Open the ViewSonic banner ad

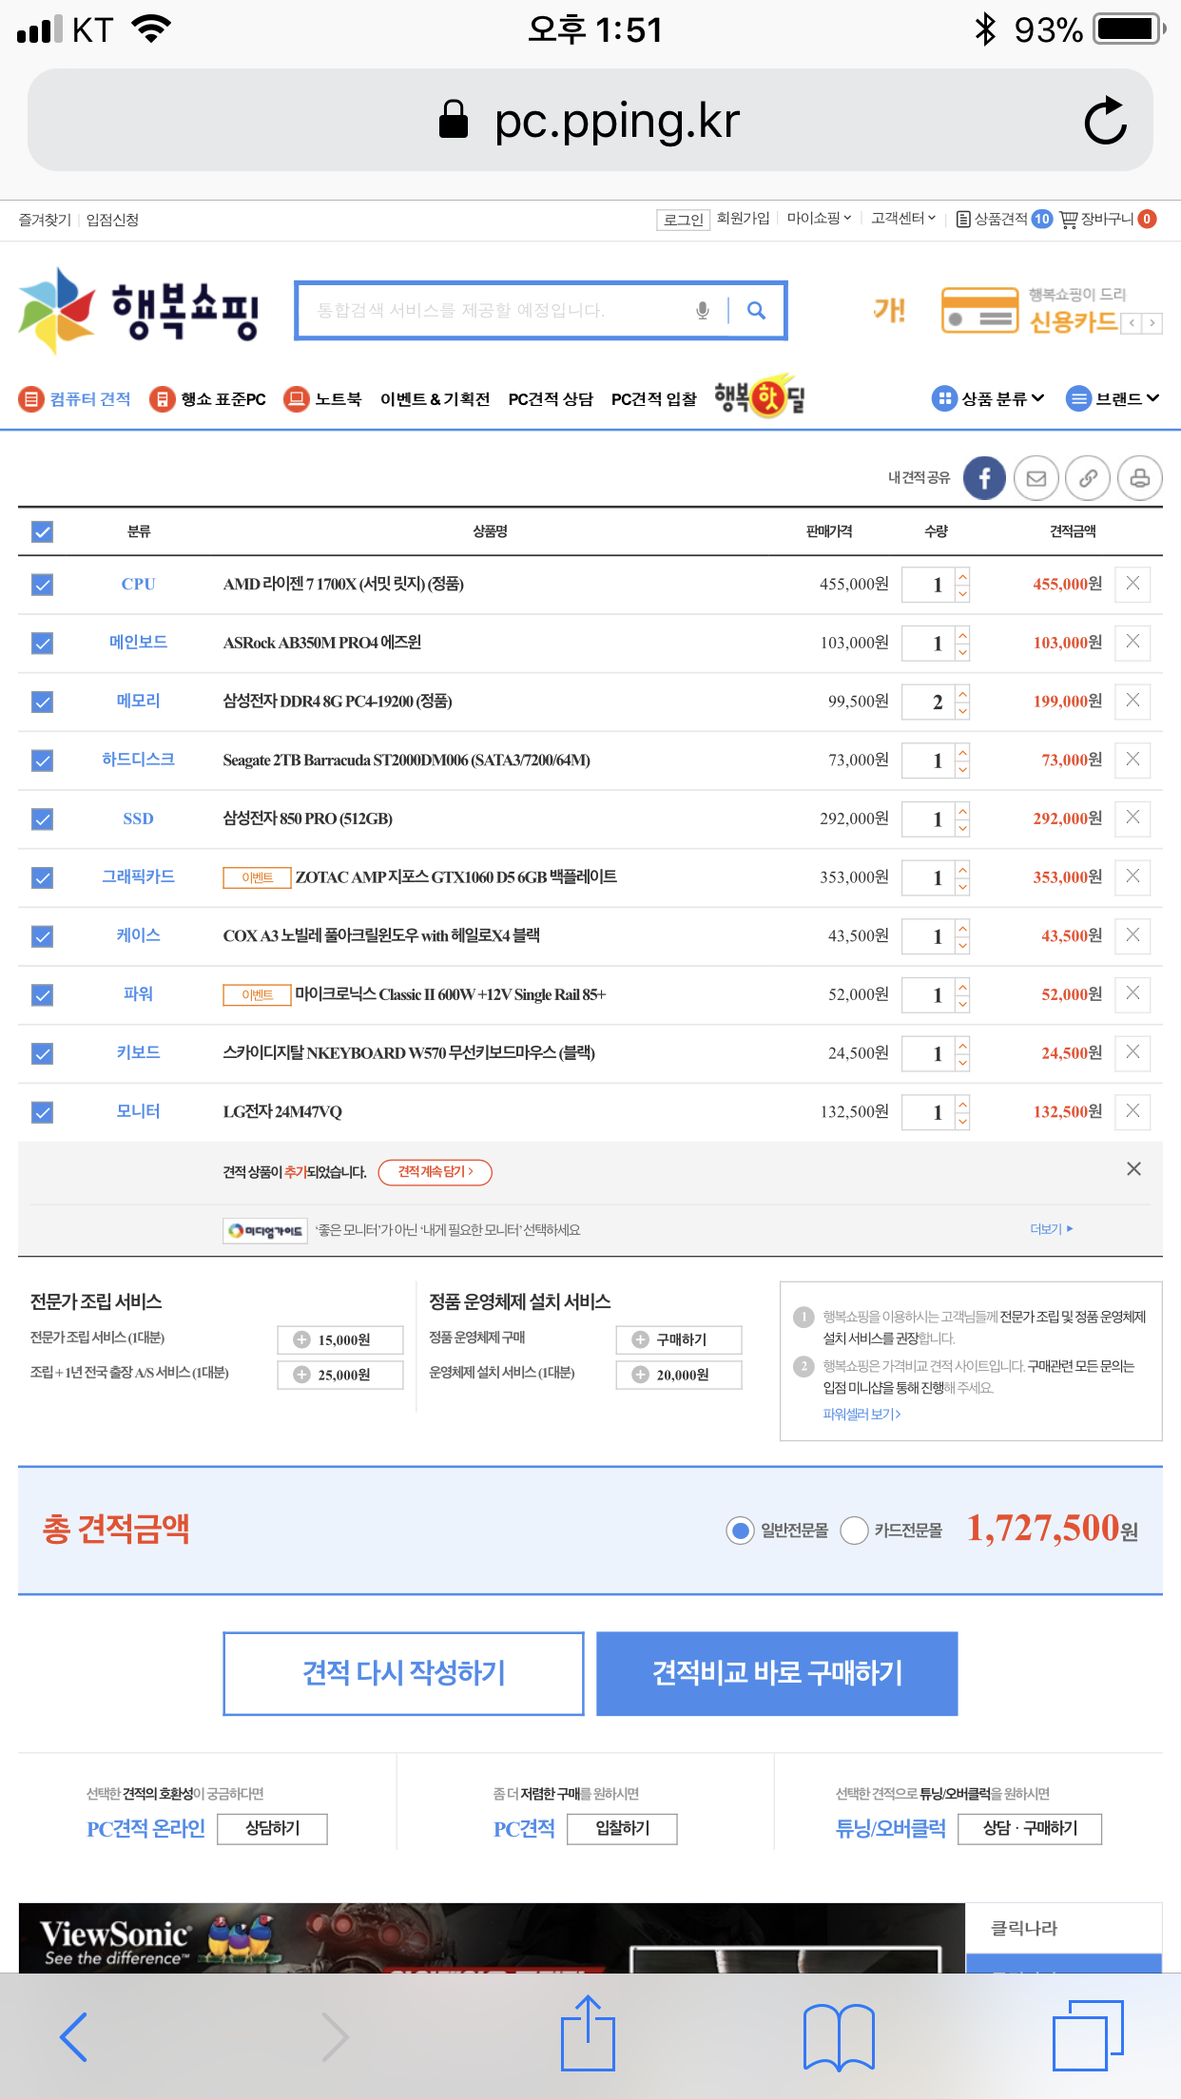pyautogui.click(x=492, y=1937)
